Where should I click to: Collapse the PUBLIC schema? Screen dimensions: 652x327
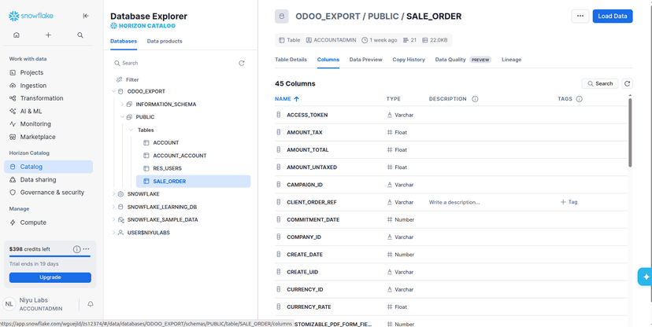coord(122,117)
